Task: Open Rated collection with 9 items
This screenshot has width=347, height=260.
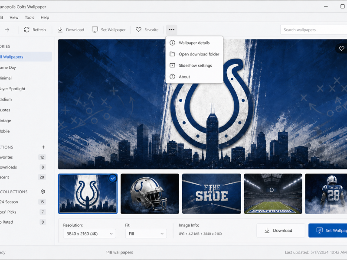Action: (x=26, y=222)
